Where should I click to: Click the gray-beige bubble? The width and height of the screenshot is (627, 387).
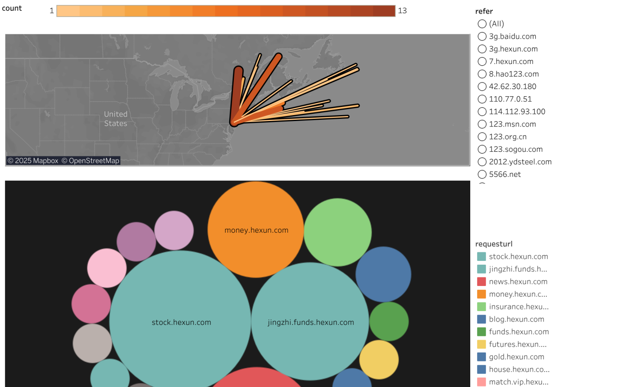(x=92, y=344)
